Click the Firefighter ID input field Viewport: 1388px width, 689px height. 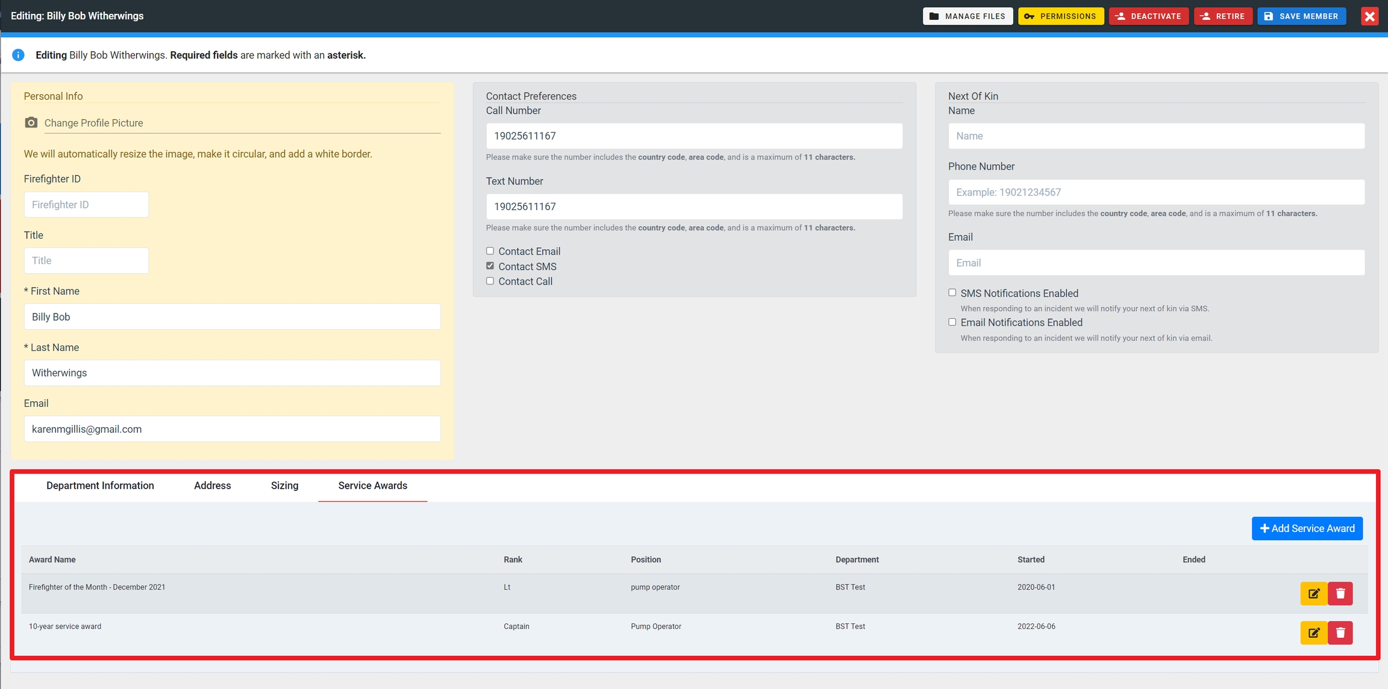coord(86,205)
